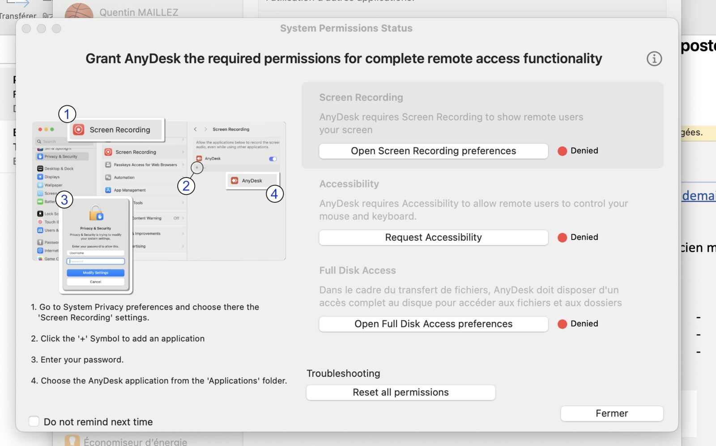The height and width of the screenshot is (446, 716).
Task: Click the red Screen Recording icon in step 1 callout
Action: [79, 130]
